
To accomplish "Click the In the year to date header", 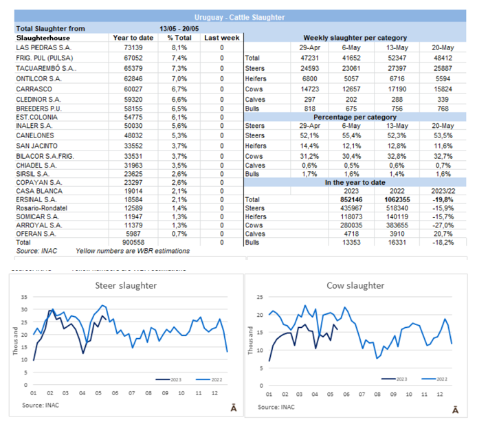I will 355,183.
